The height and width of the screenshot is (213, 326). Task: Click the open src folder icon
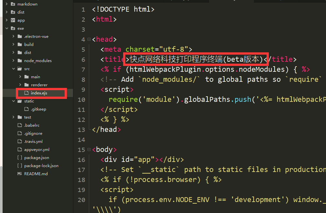coord(20,69)
